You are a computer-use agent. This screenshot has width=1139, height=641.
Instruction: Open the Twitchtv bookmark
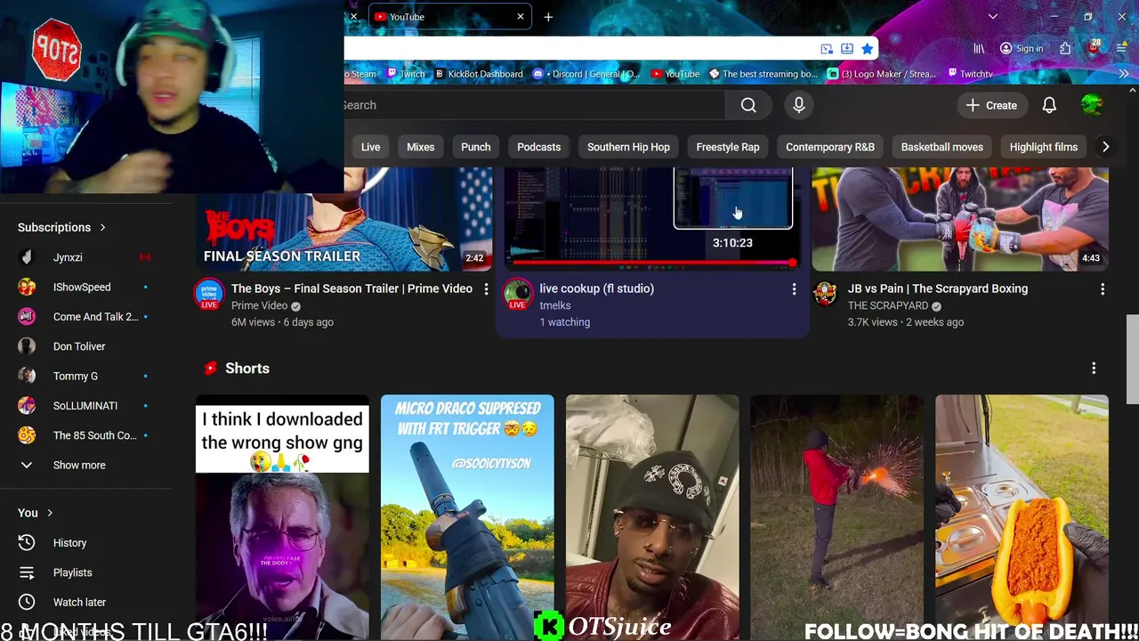tap(969, 74)
